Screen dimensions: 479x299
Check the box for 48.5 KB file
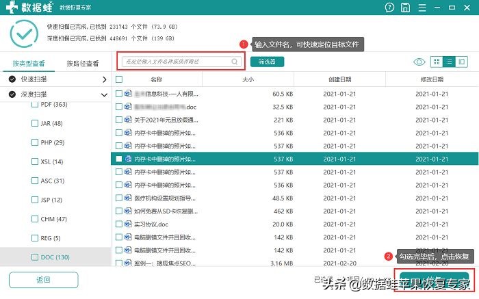coord(119,198)
